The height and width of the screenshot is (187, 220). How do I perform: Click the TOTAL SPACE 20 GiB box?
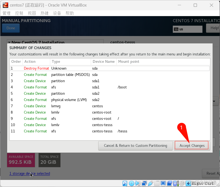click(49, 160)
